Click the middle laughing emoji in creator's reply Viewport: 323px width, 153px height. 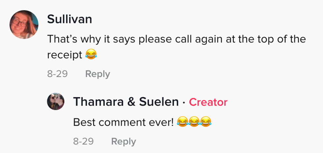tap(194, 122)
